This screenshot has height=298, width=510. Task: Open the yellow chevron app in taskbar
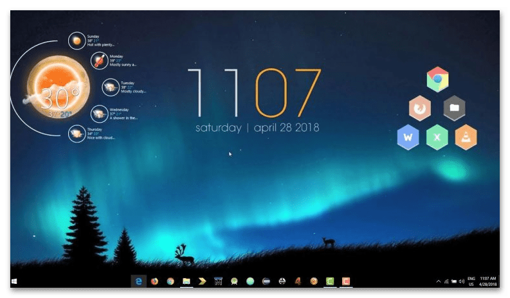pos(203,281)
